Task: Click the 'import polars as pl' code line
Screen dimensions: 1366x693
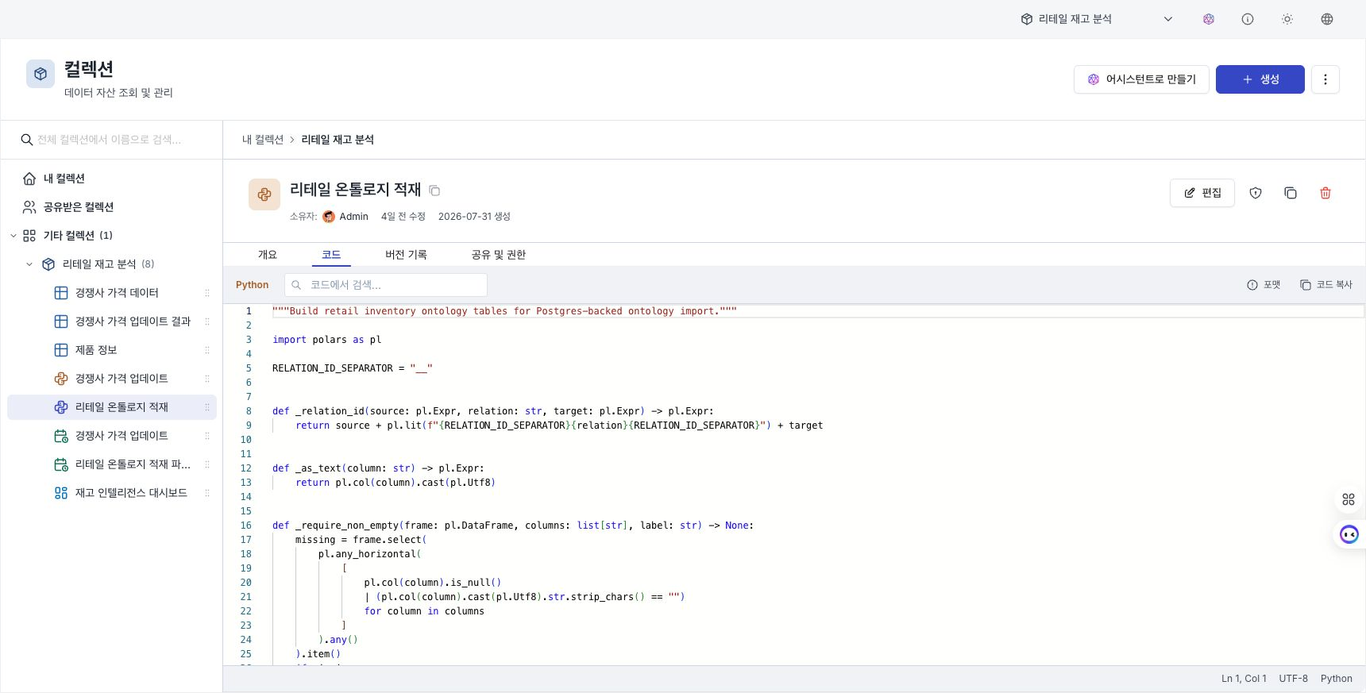Action: coord(326,340)
